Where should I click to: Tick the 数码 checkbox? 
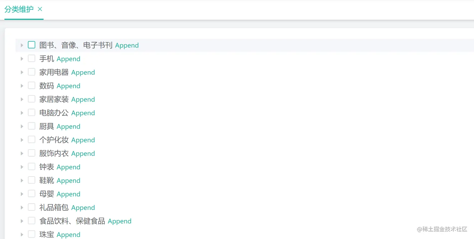pyautogui.click(x=32, y=86)
